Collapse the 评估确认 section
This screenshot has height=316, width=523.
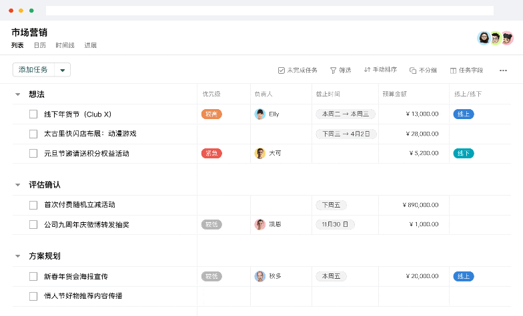click(18, 185)
